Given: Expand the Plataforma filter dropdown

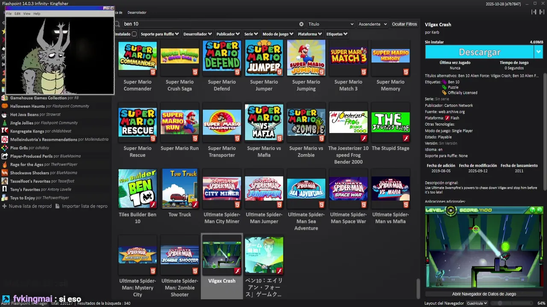Looking at the screenshot, I should pyautogui.click(x=310, y=34).
